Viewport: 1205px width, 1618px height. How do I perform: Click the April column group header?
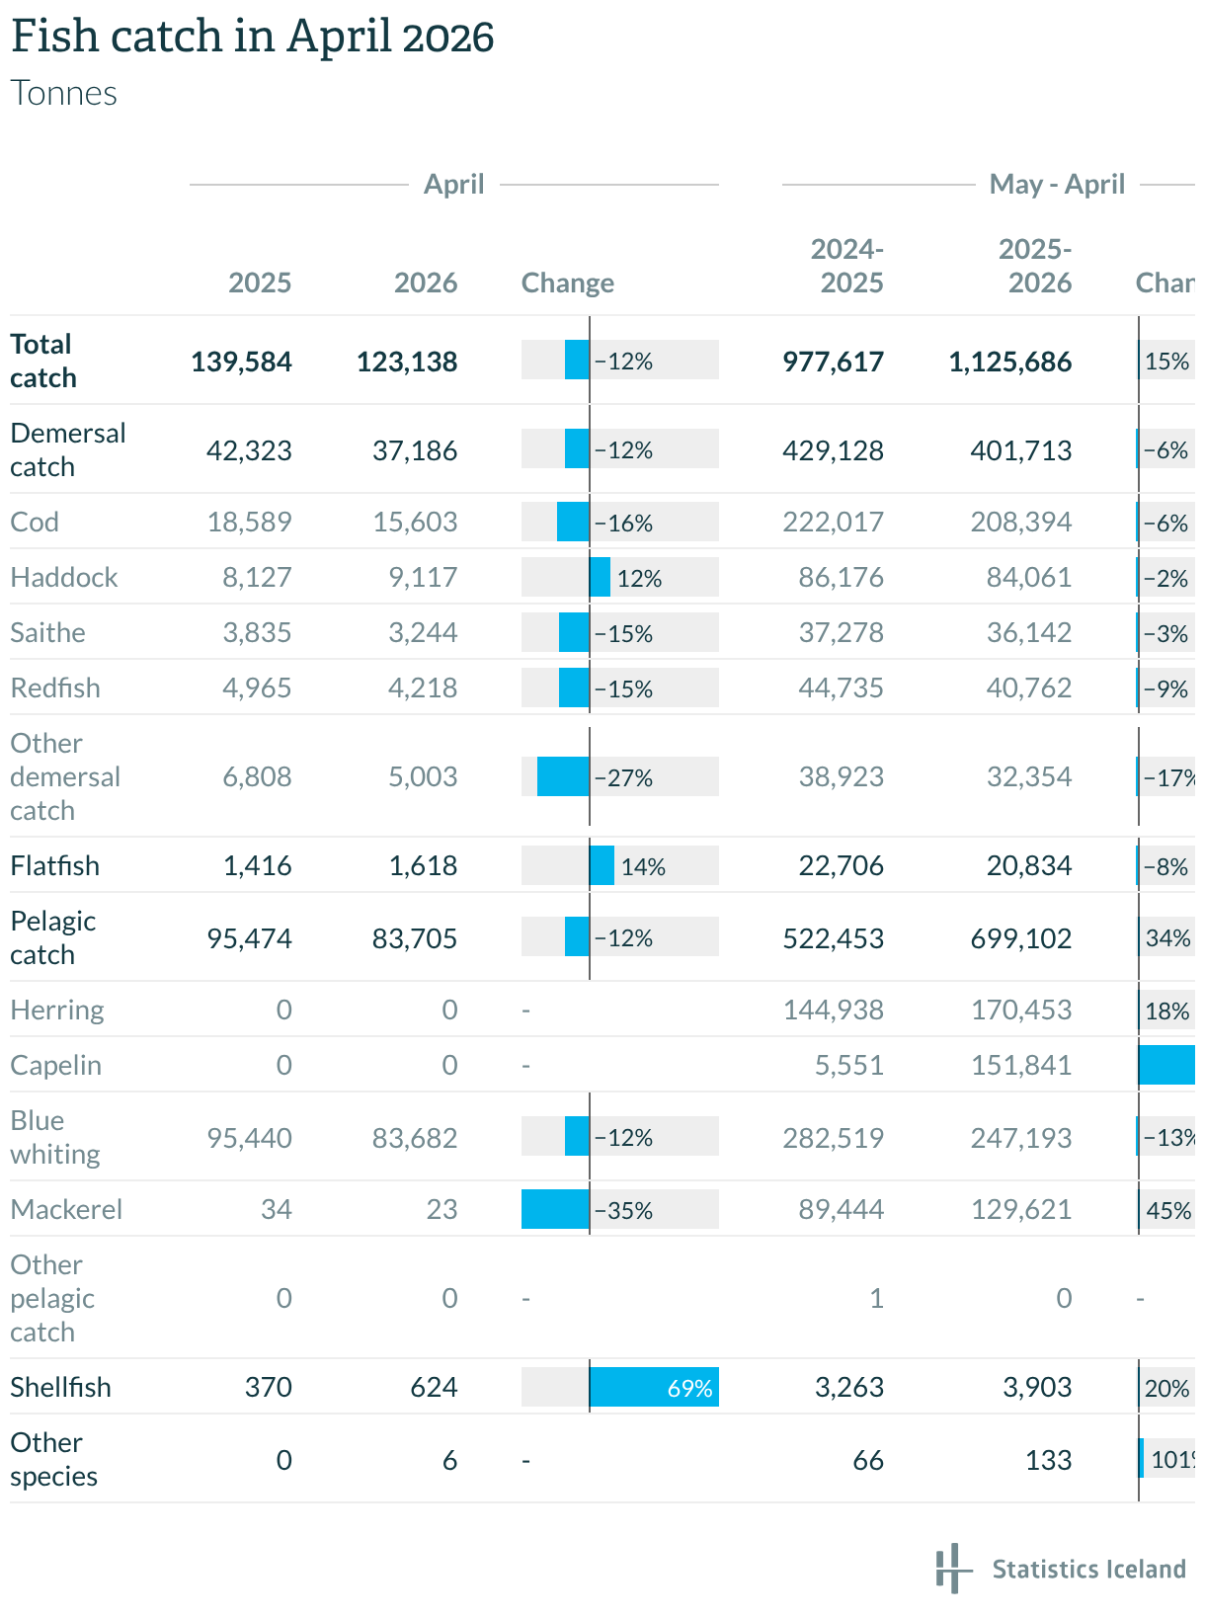454,185
